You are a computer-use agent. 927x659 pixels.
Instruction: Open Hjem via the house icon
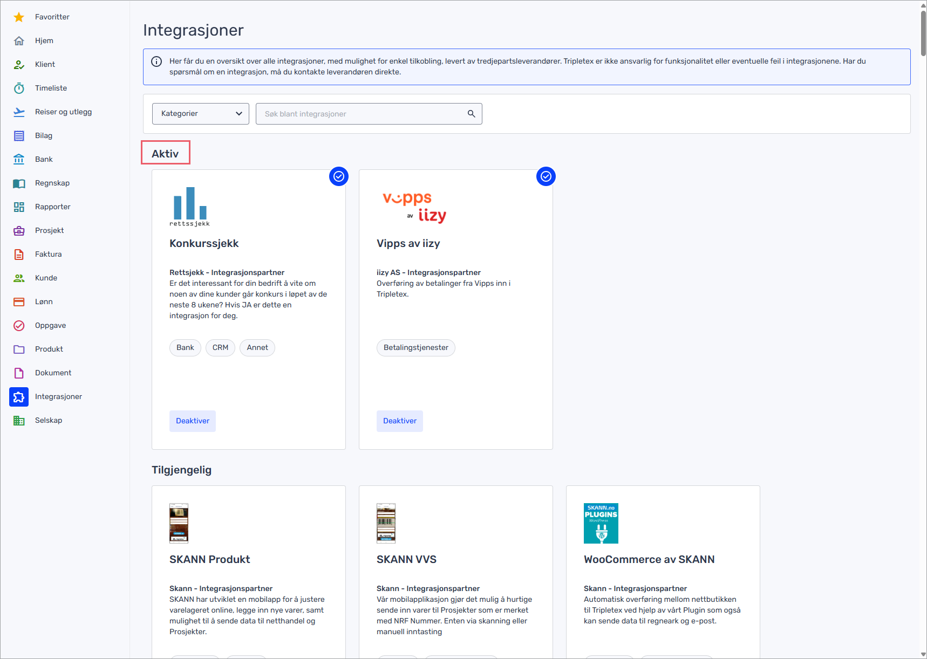pos(19,41)
